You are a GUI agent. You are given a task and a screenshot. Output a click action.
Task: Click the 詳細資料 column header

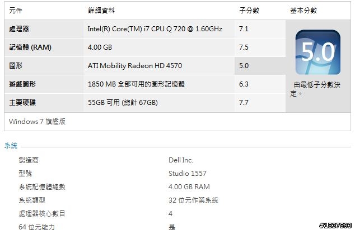point(101,11)
